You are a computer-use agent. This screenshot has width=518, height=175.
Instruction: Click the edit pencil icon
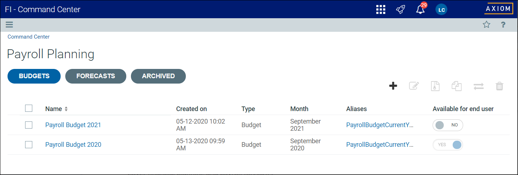tap(414, 86)
